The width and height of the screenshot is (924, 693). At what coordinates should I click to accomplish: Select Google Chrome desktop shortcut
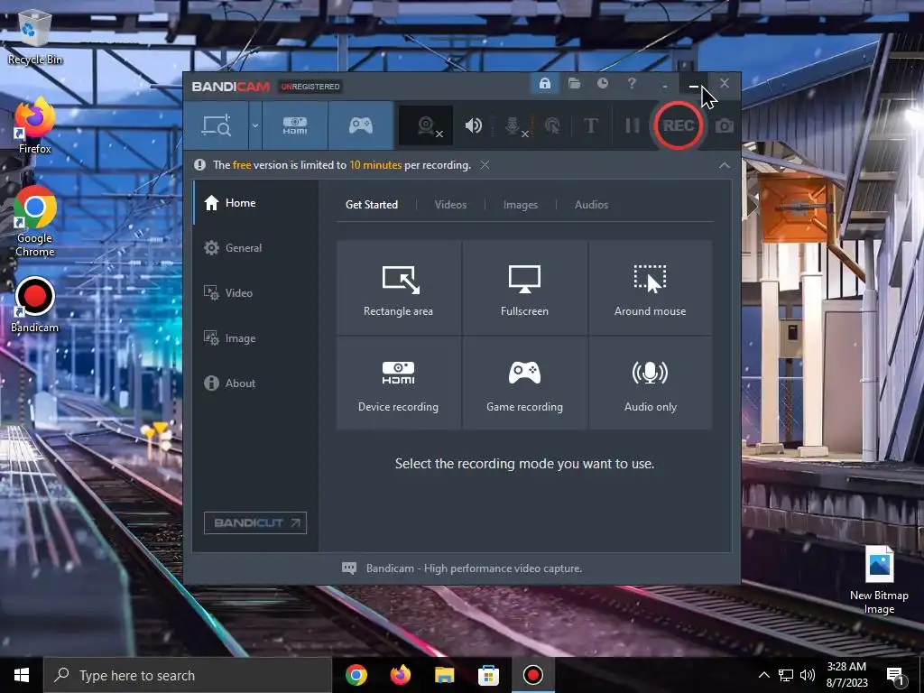(35, 222)
